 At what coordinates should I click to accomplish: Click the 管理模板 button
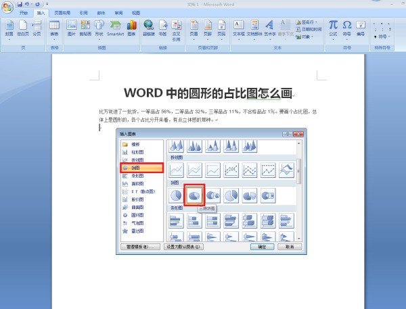click(140, 247)
